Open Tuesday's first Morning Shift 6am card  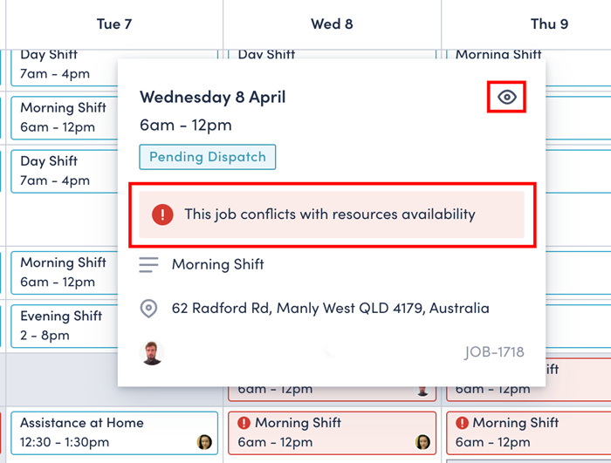point(65,118)
